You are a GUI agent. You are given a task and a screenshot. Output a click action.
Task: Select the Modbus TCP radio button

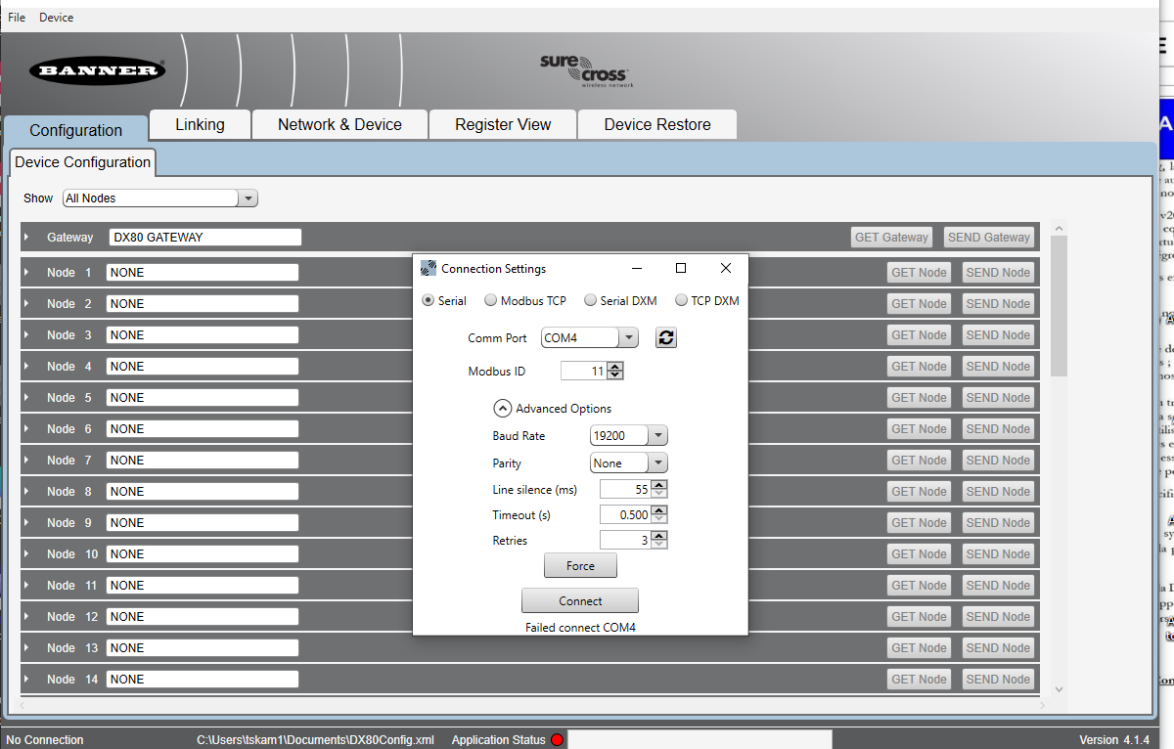[x=491, y=301]
